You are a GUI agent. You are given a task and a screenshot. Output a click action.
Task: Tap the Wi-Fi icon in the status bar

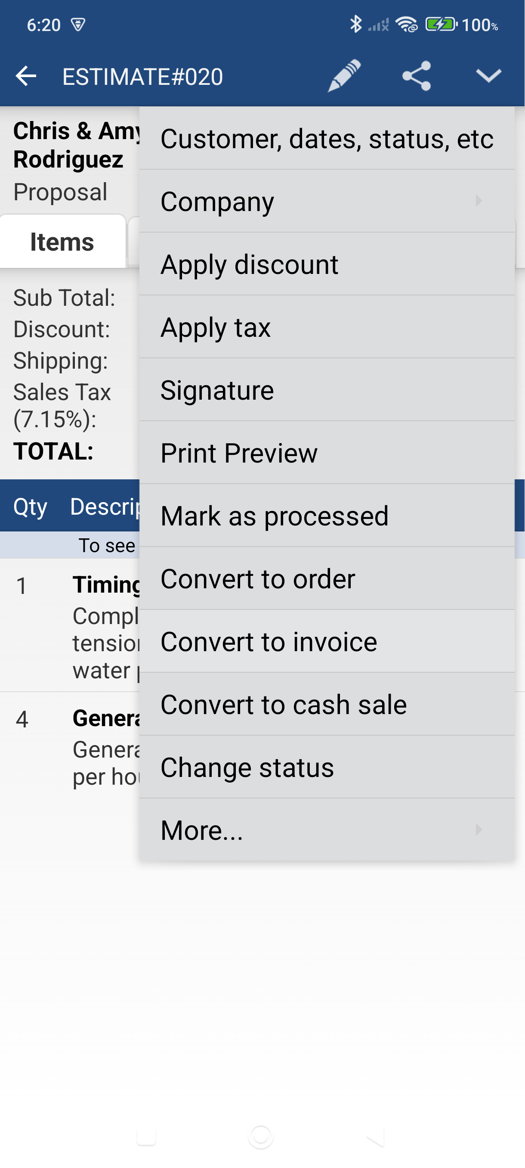click(x=407, y=25)
